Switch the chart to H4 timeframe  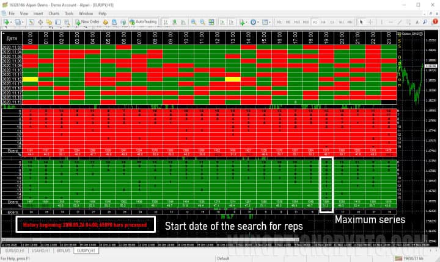pos(323,21)
